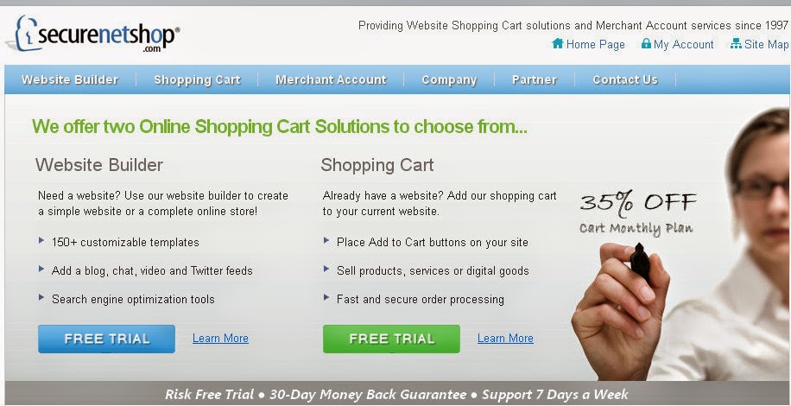Start the green Shopping Cart FREE TRIAL
Image resolution: width=791 pixels, height=406 pixels.
[391, 339]
